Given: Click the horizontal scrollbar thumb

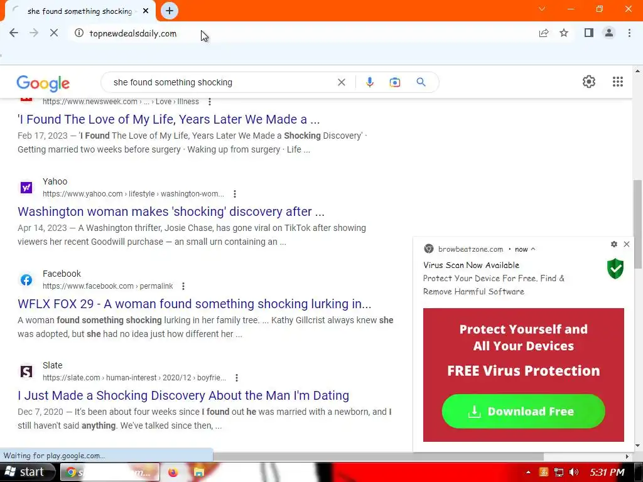Looking at the screenshot, I should coord(378,457).
